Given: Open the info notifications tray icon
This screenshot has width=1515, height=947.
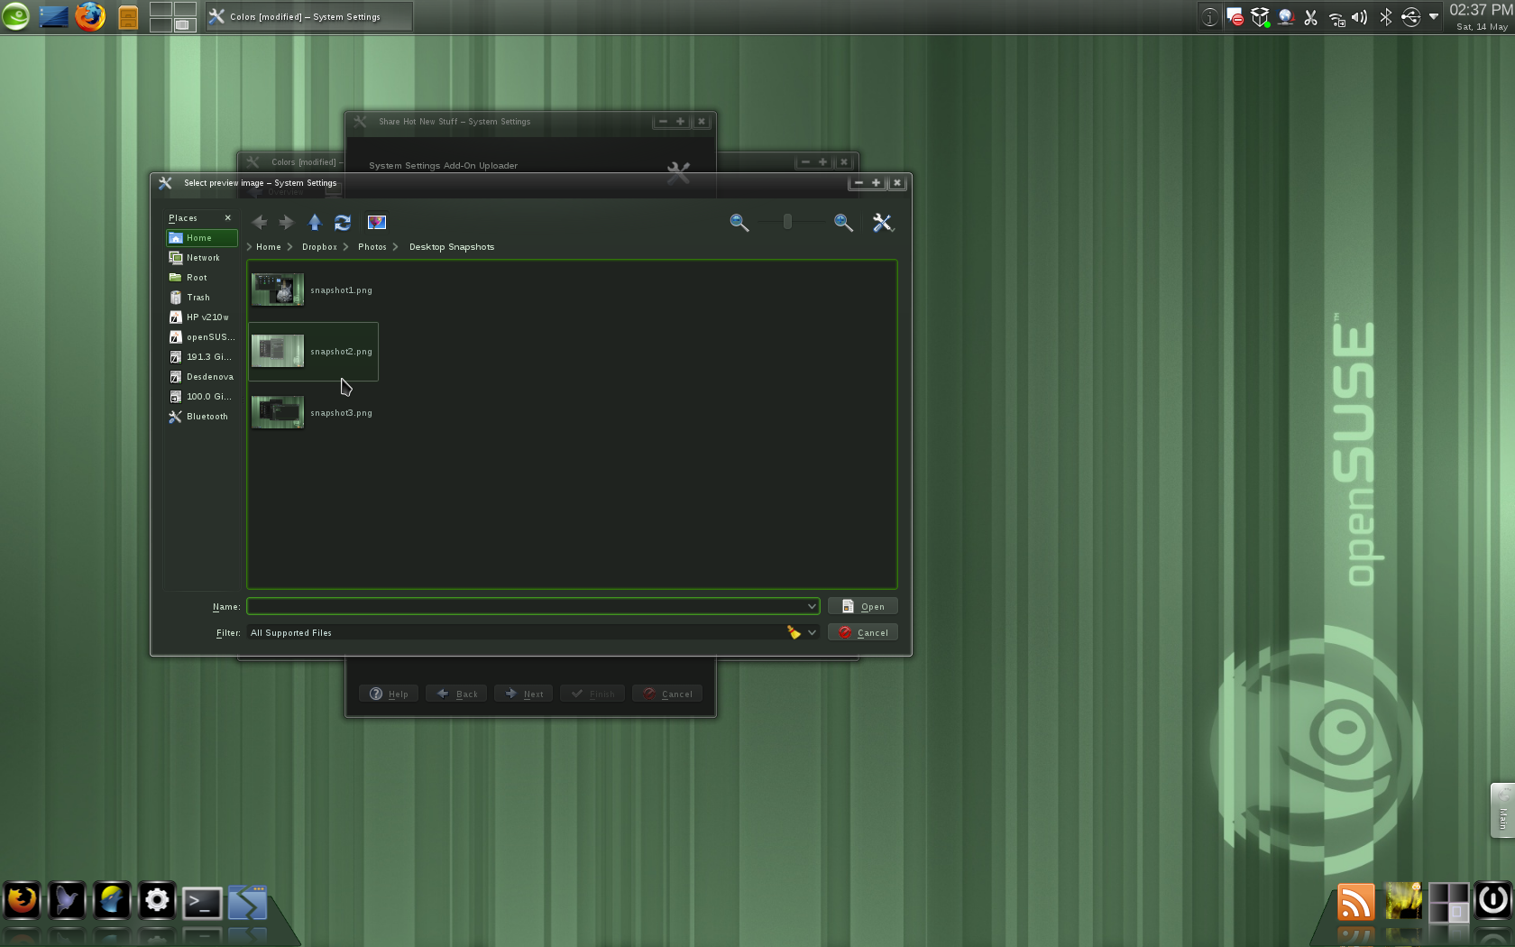Looking at the screenshot, I should [1210, 16].
